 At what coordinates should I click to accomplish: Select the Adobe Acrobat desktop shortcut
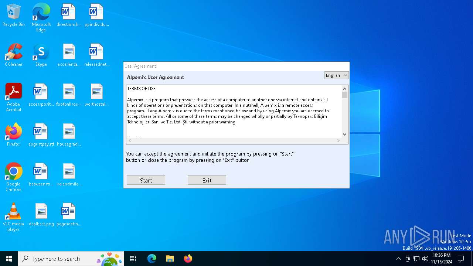[14, 98]
